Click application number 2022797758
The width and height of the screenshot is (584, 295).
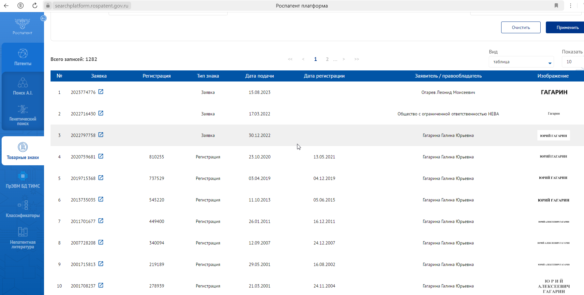[x=83, y=135]
